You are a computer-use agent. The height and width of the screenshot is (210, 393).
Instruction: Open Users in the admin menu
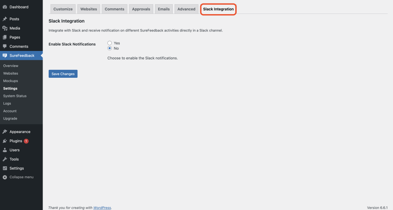tap(15, 150)
